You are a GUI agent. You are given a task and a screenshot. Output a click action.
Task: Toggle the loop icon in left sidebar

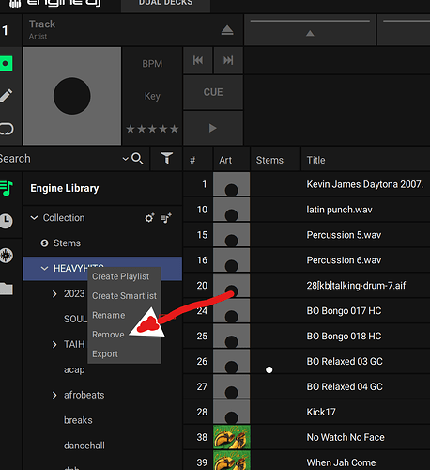click(7, 129)
